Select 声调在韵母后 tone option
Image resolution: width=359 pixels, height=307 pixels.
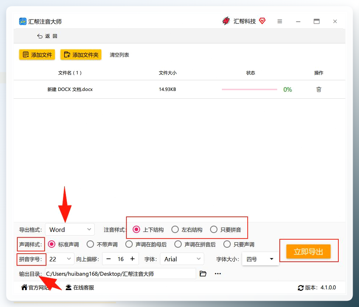coord(146,244)
